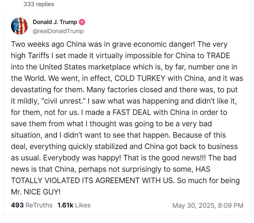Click the post line starting 'Two weeks ago'
254x223 pixels.
tap(119, 44)
